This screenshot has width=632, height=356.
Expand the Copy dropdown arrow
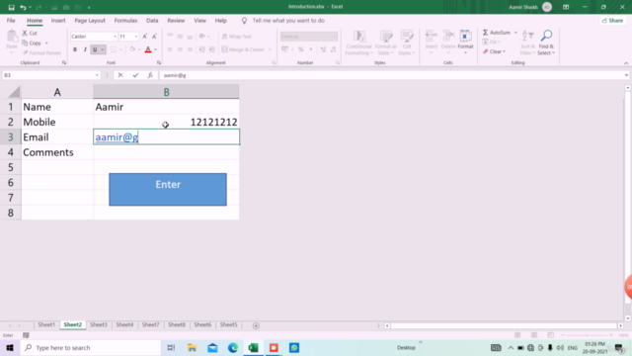tap(46, 44)
